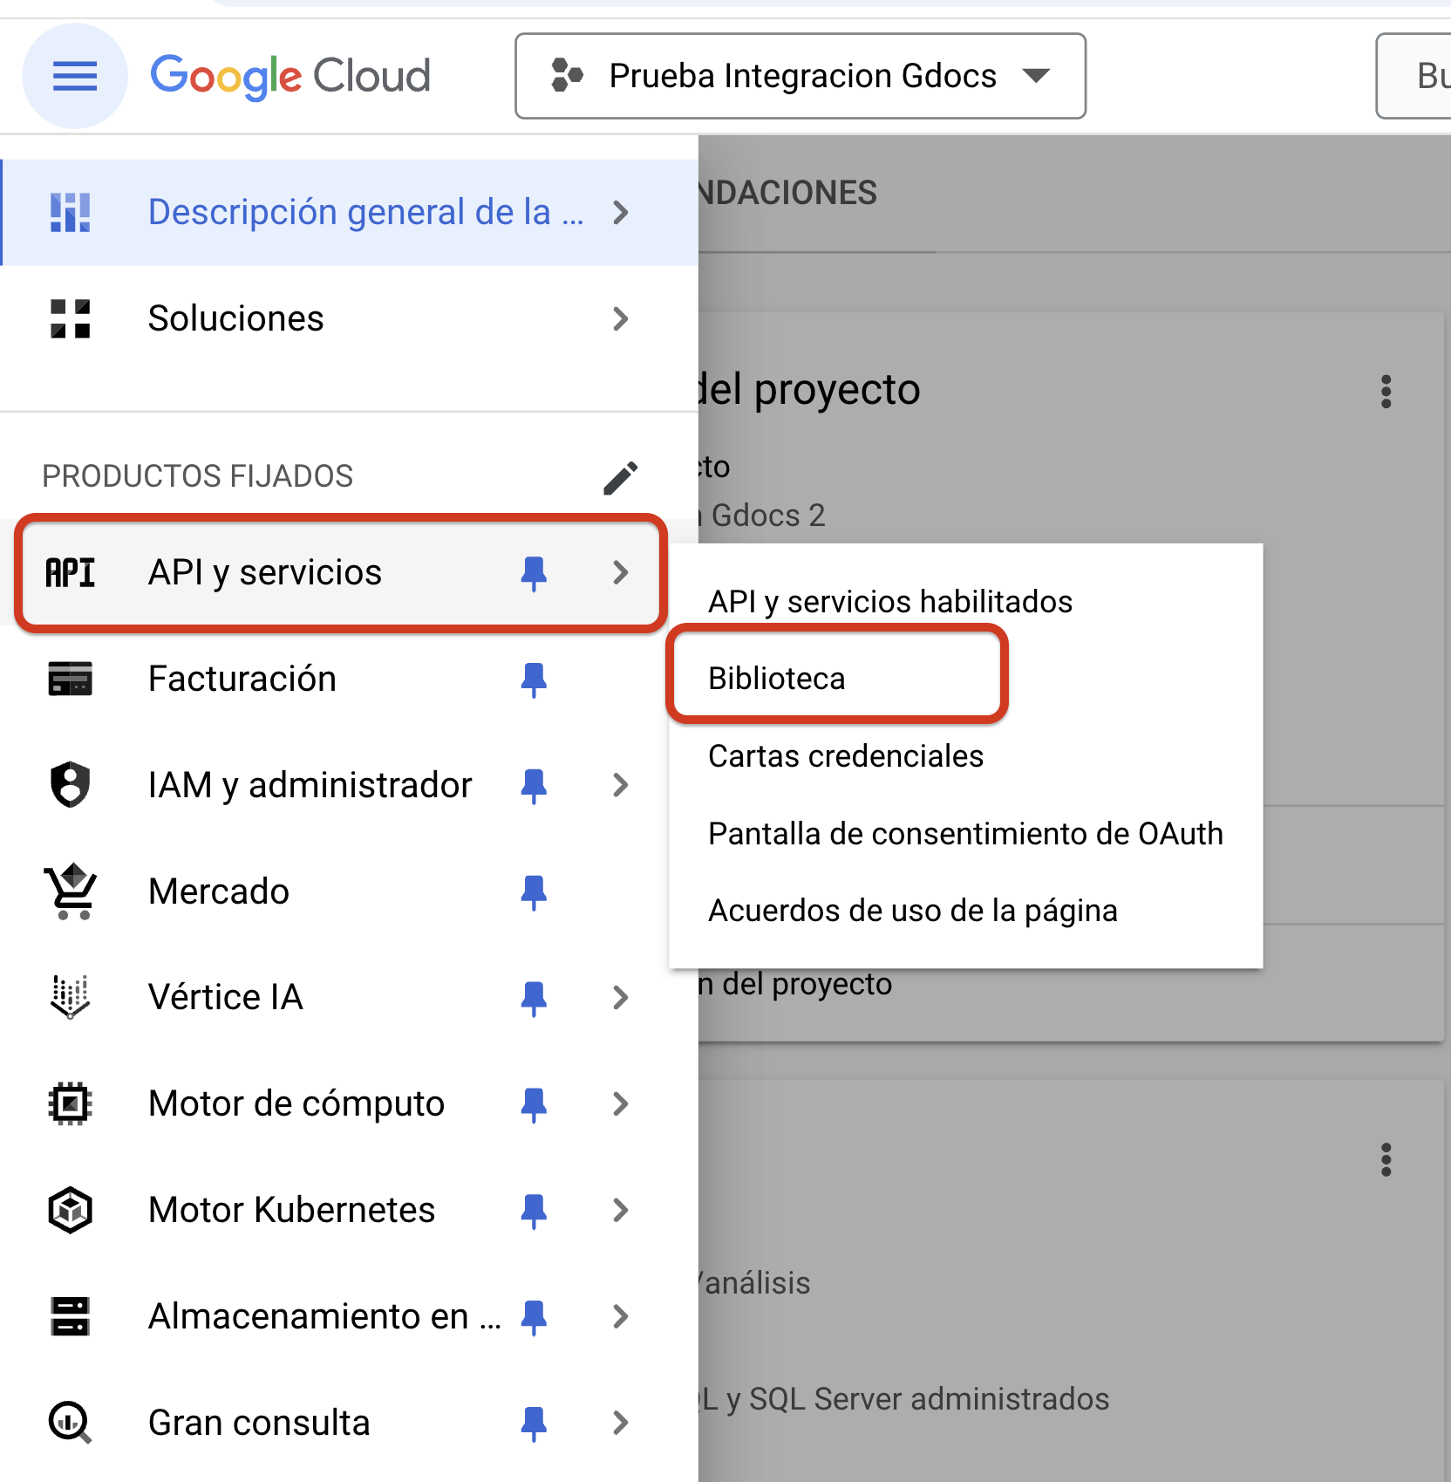This screenshot has height=1482, width=1451.
Task: Click the Google Cloud logo
Action: click(x=290, y=77)
